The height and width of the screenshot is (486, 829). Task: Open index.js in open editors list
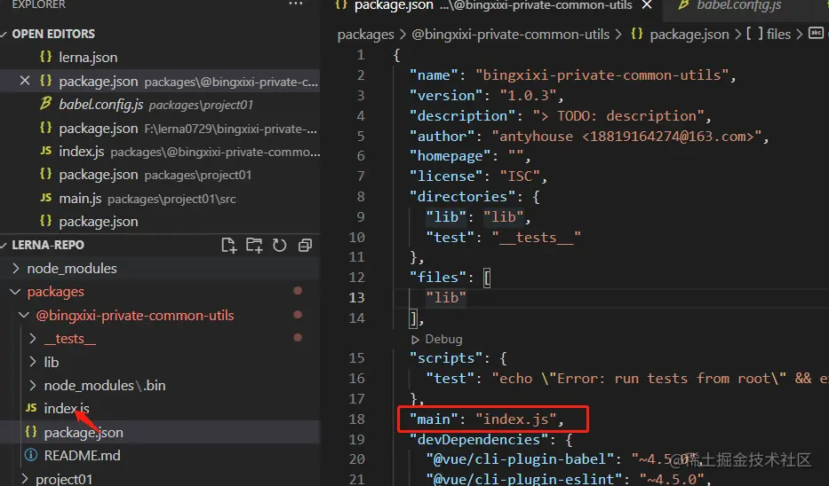pos(160,152)
